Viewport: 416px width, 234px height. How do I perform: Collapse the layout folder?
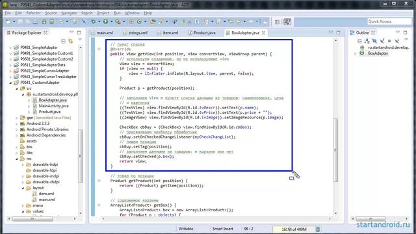(23, 188)
